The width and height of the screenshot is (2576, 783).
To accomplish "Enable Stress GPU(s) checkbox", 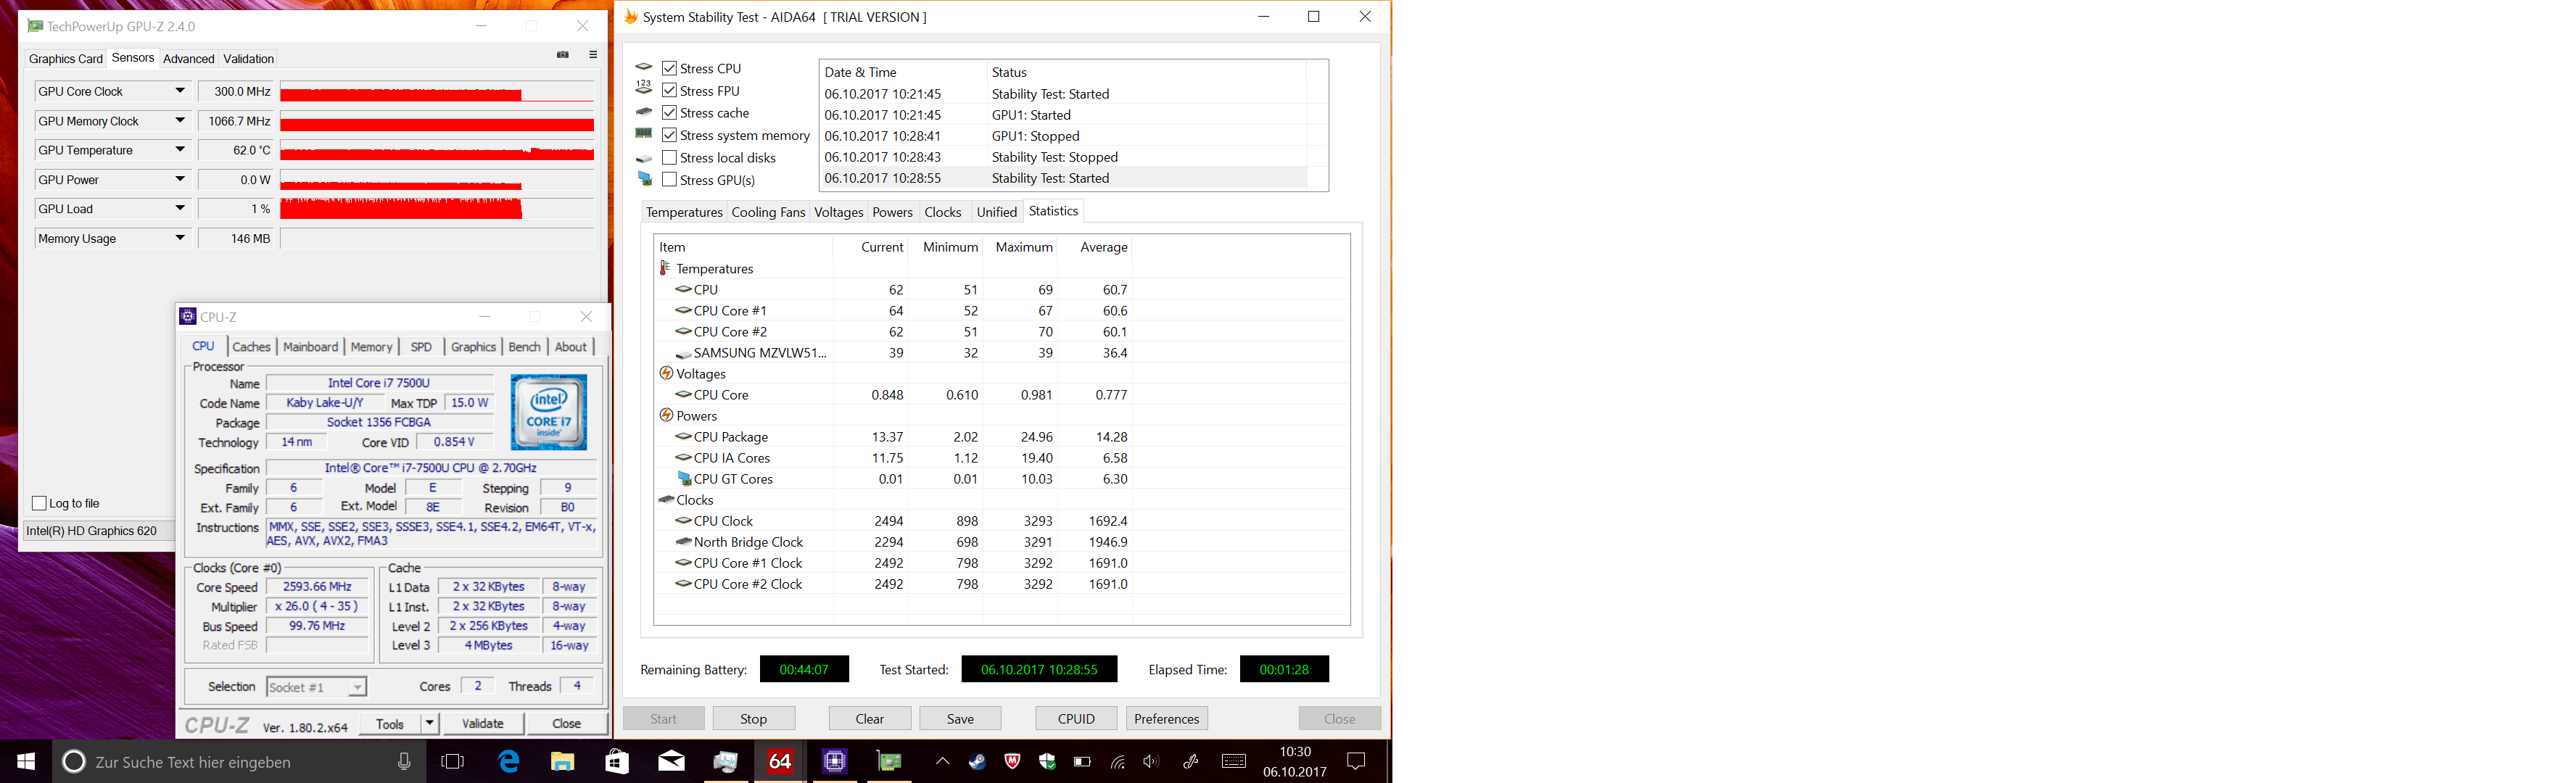I will 670,180.
